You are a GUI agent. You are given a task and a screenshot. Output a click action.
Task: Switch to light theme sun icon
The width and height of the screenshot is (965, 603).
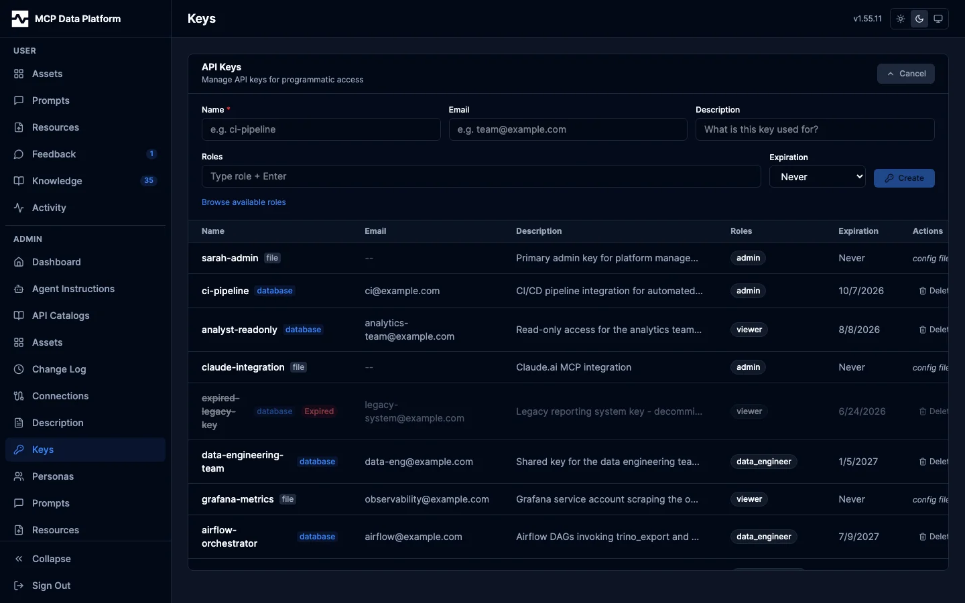coord(901,19)
